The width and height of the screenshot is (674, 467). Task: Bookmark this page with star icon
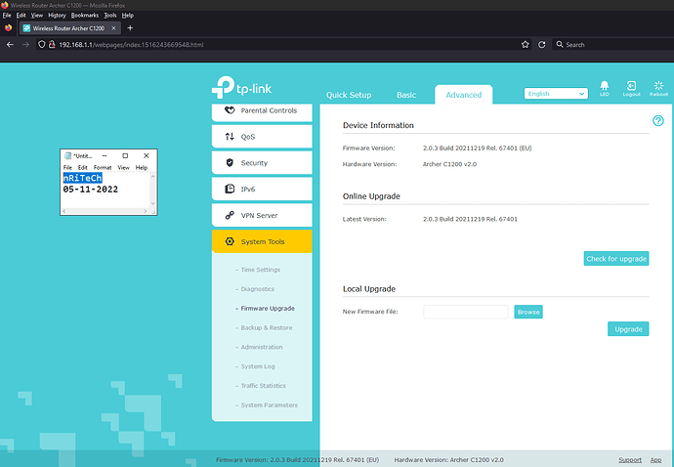click(x=526, y=45)
